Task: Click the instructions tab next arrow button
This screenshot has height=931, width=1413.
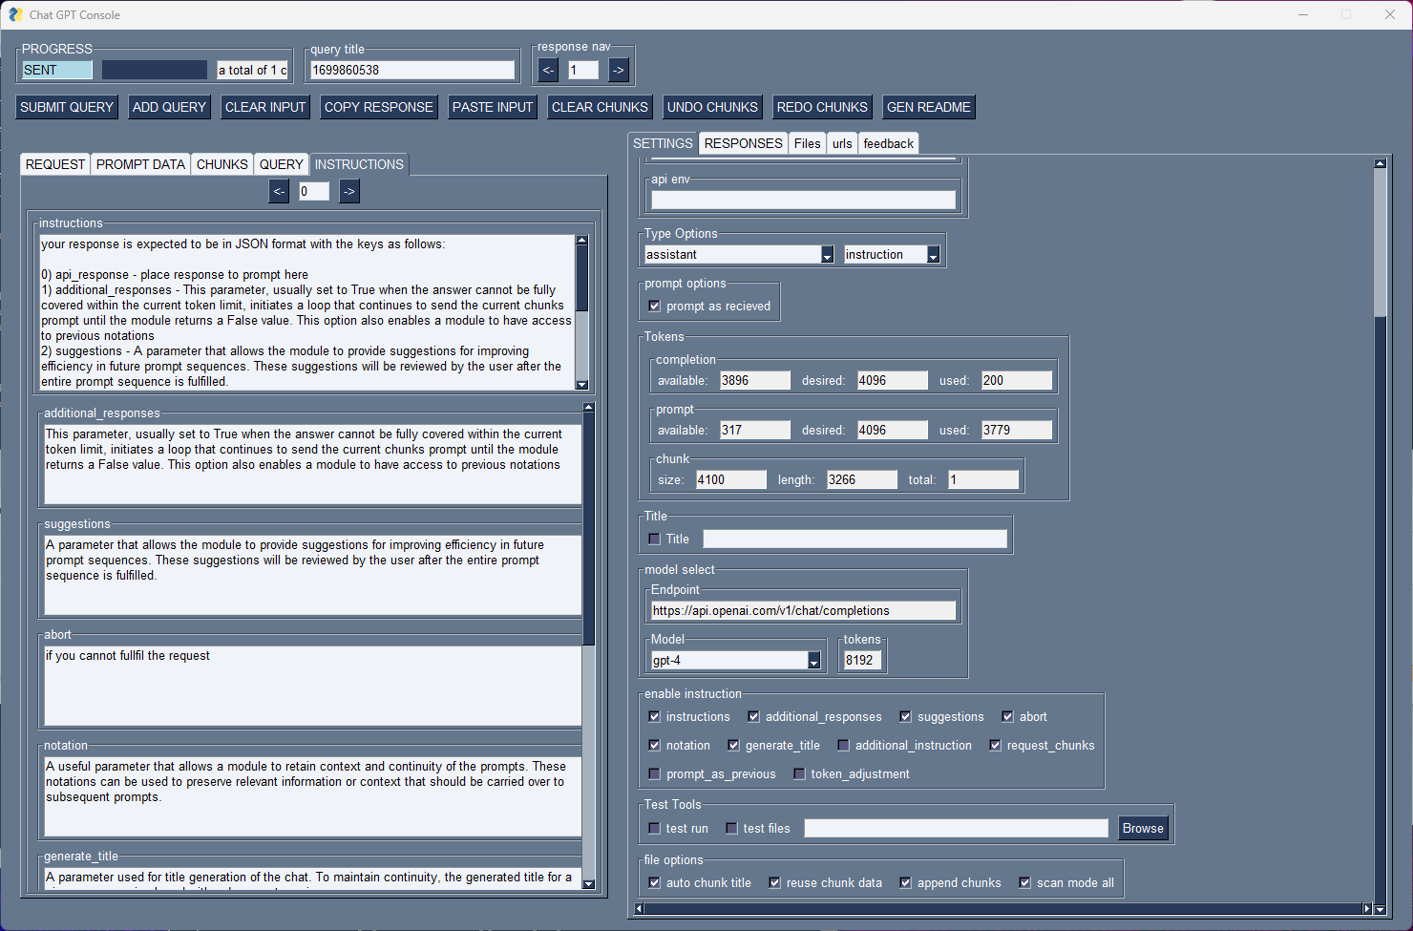Action: (x=349, y=191)
